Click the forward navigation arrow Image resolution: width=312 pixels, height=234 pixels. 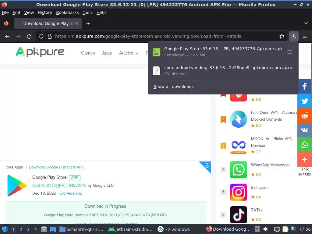(18, 37)
